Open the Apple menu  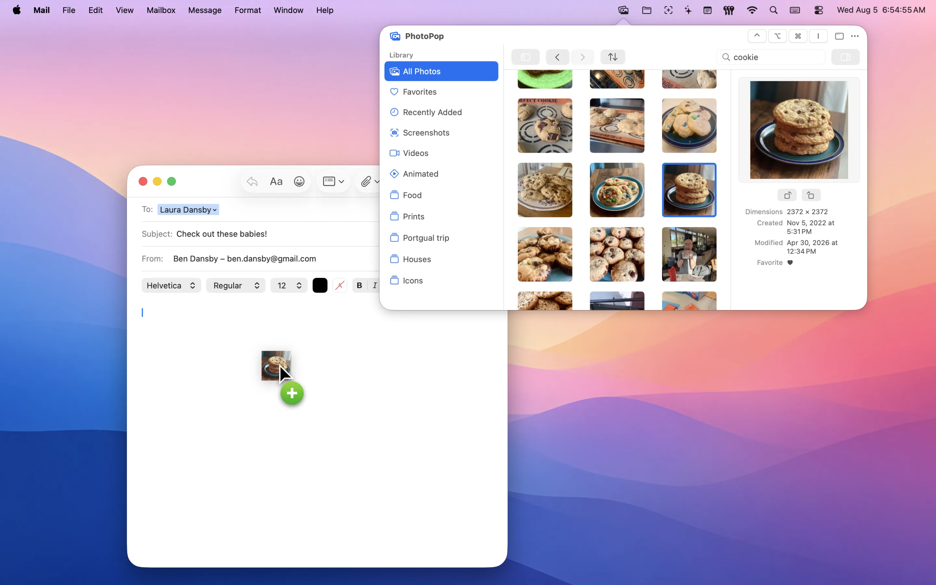click(x=17, y=10)
